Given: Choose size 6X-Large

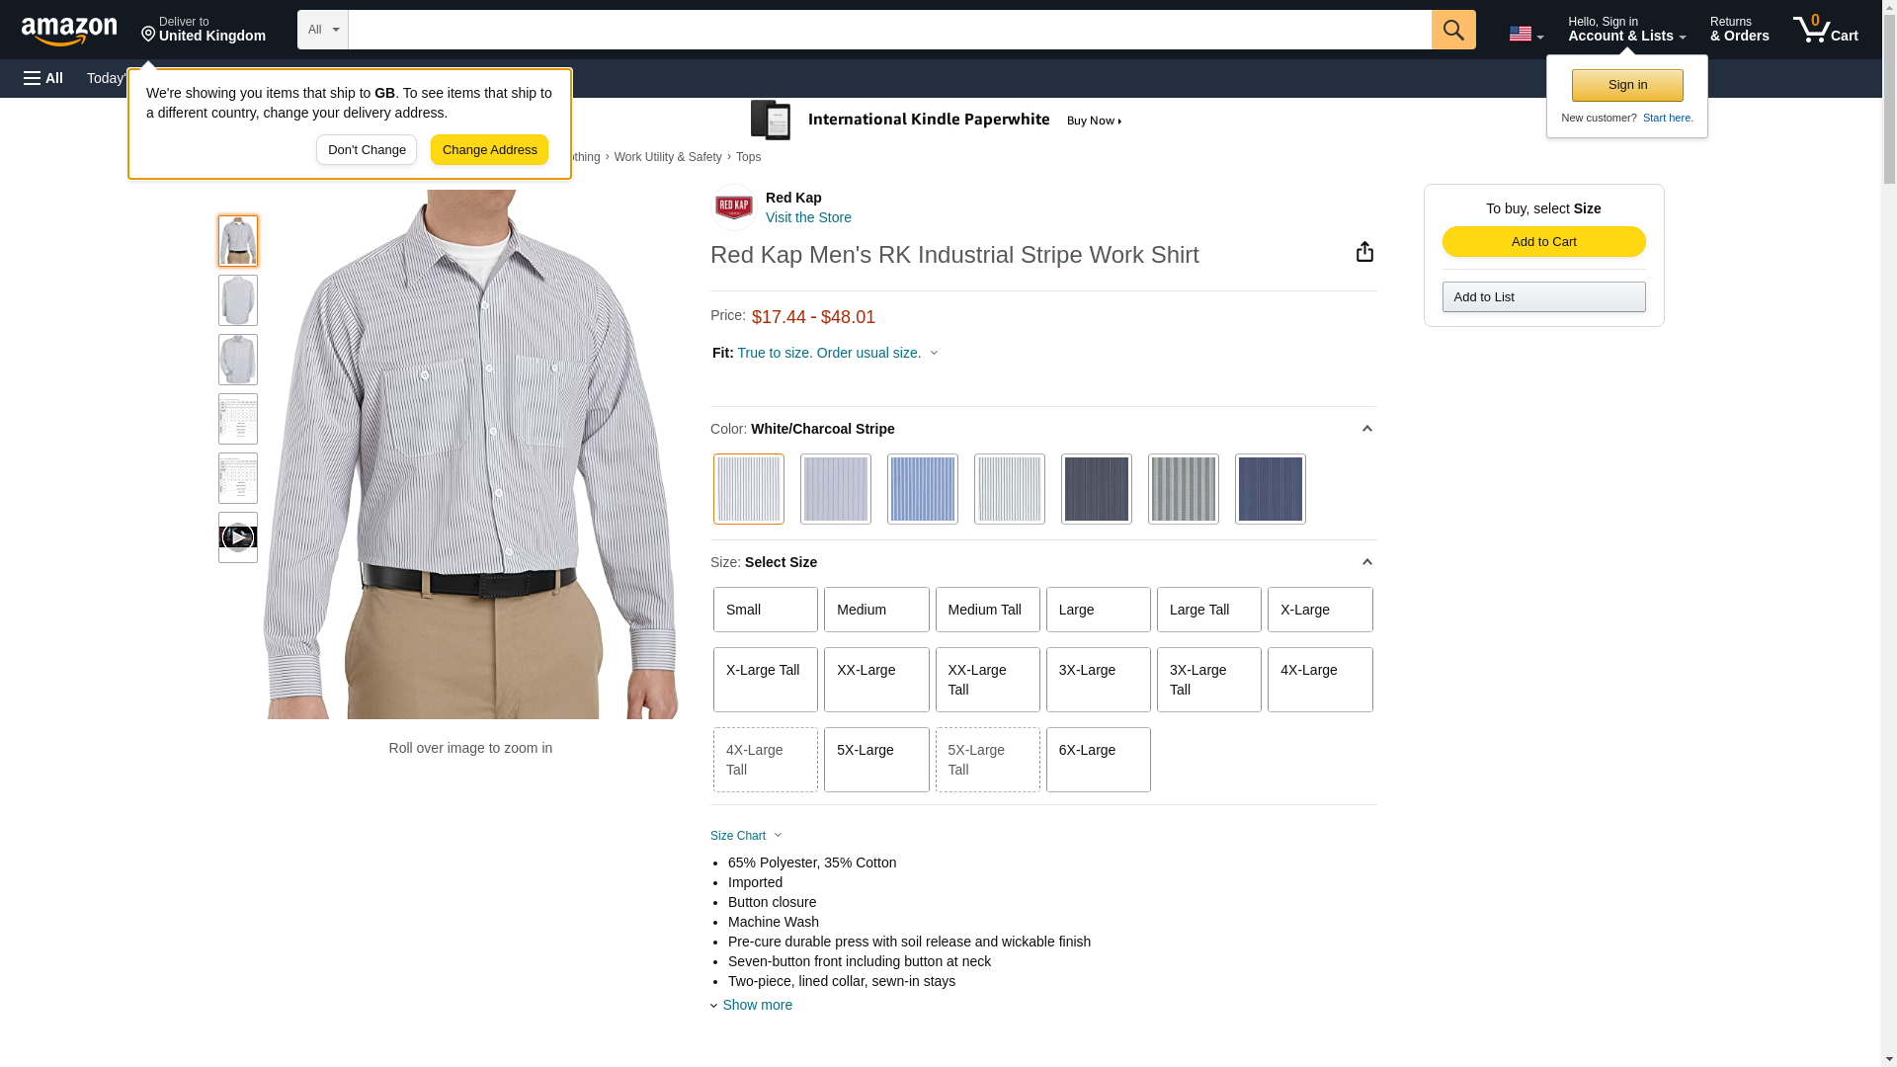Looking at the screenshot, I should [x=1098, y=760].
